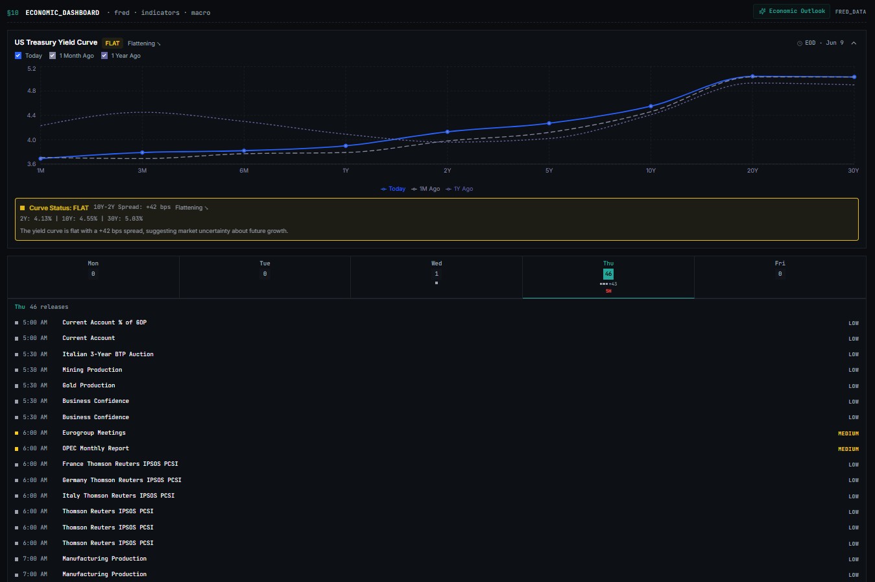Open the Italian 3-Year BTP Auction release
The width and height of the screenshot is (875, 582).
437,354
